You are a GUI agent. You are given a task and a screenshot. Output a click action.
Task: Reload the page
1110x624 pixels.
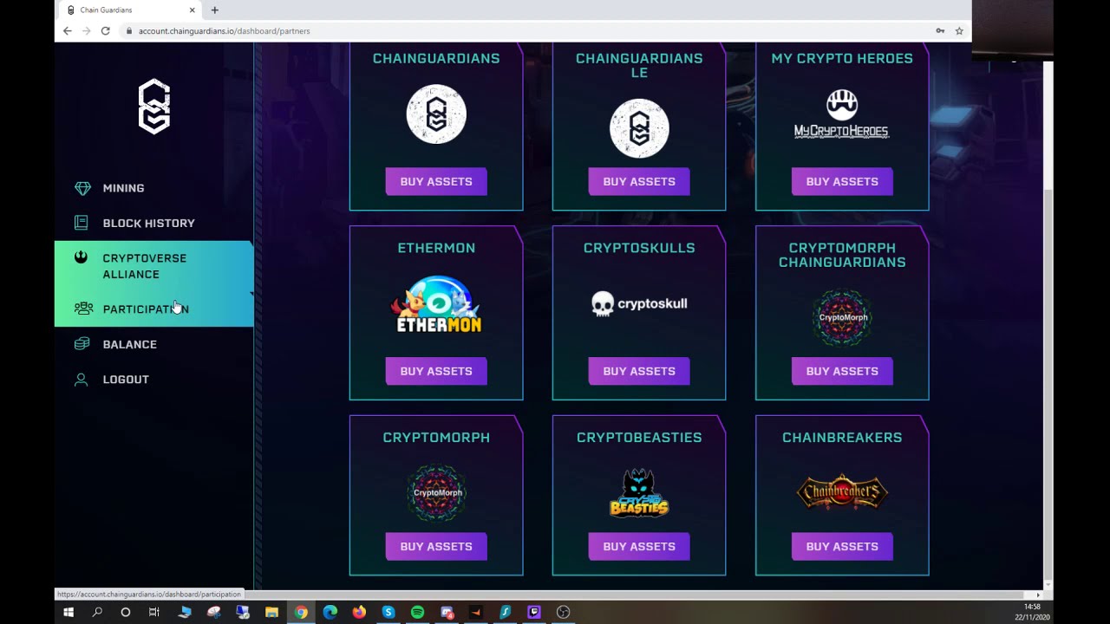click(105, 30)
